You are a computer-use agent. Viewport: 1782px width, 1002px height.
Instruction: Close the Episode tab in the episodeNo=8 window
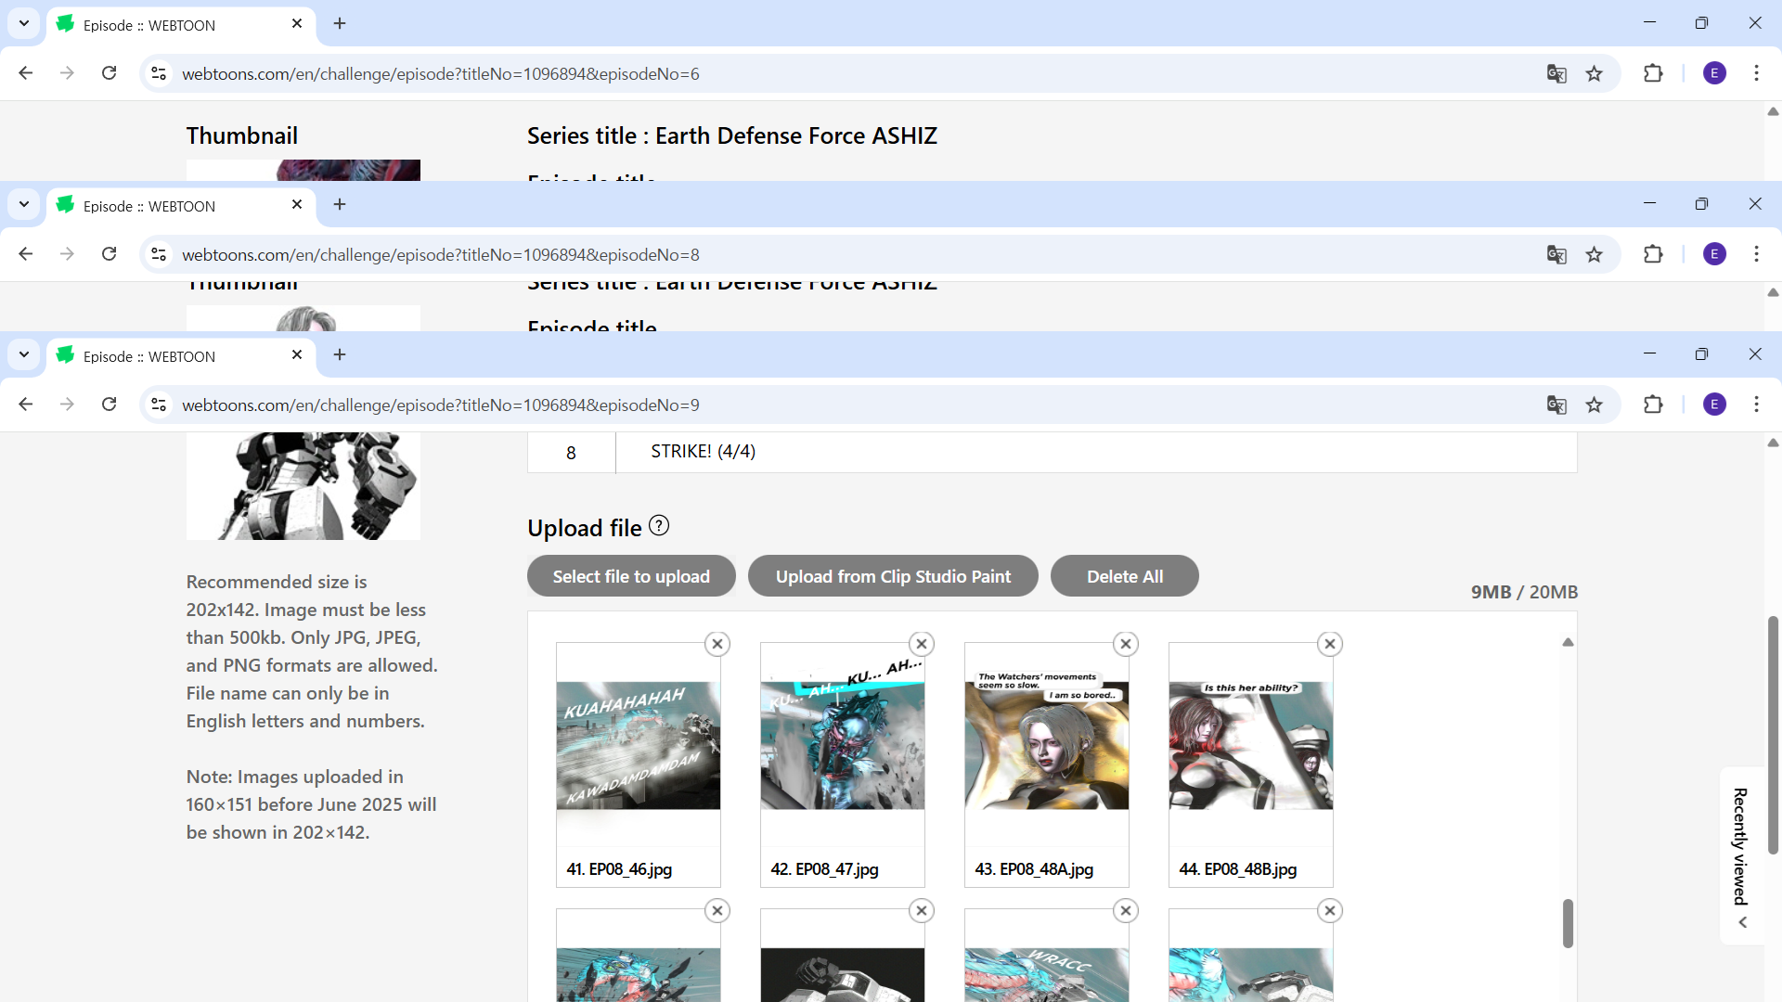coord(297,204)
